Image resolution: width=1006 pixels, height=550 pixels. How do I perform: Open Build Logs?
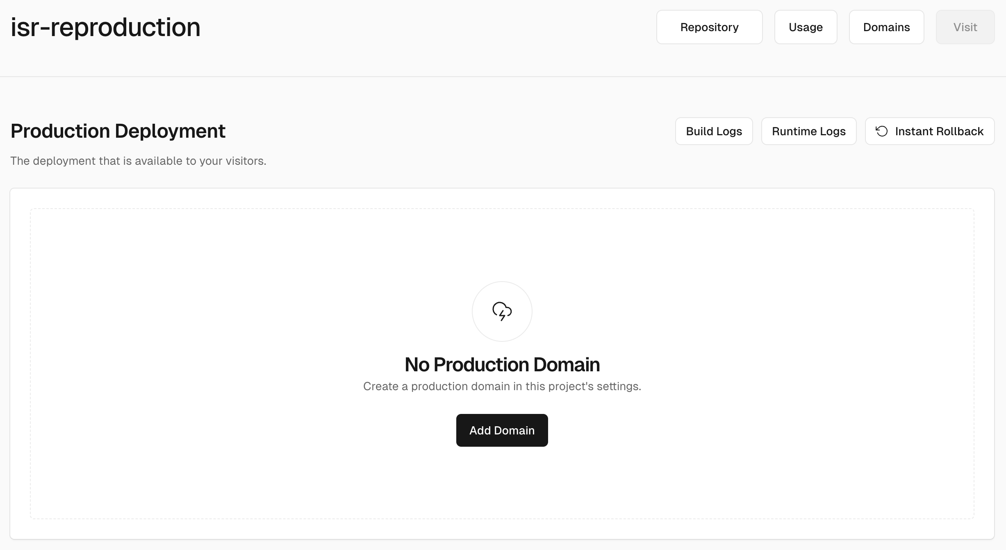[714, 131]
